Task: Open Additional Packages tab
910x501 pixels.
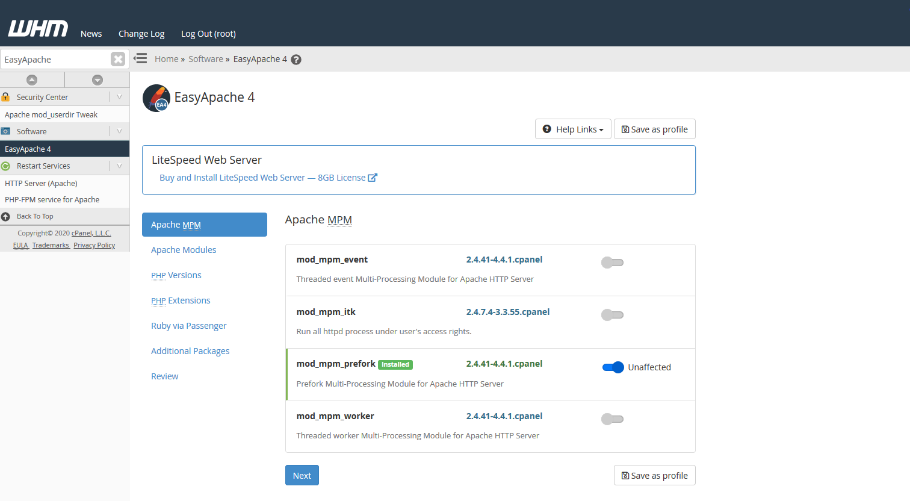Action: point(190,351)
